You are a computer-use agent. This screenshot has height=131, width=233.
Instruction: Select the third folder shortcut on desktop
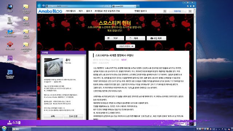tap(26, 34)
